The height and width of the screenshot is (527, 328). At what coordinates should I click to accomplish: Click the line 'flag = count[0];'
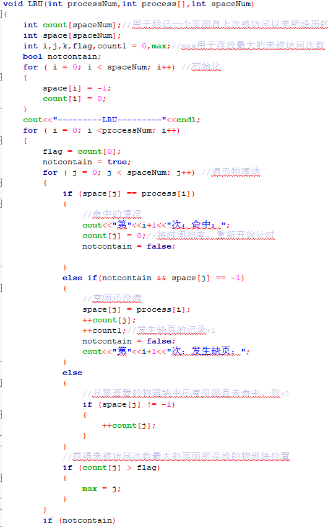pyautogui.click(x=82, y=151)
